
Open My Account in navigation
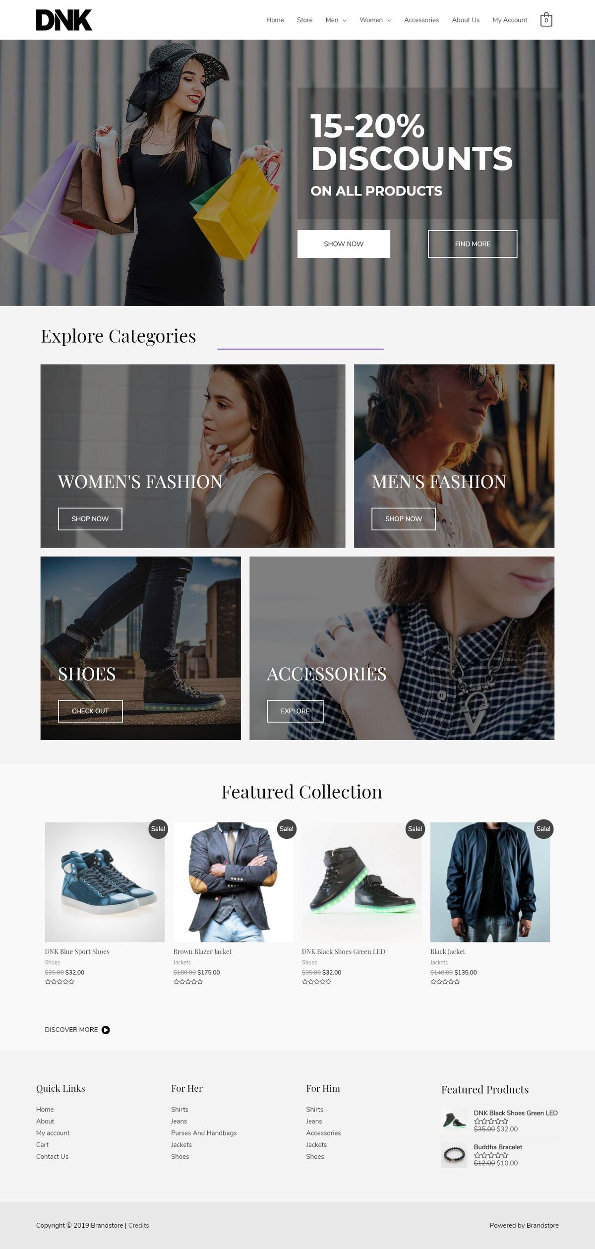510,20
